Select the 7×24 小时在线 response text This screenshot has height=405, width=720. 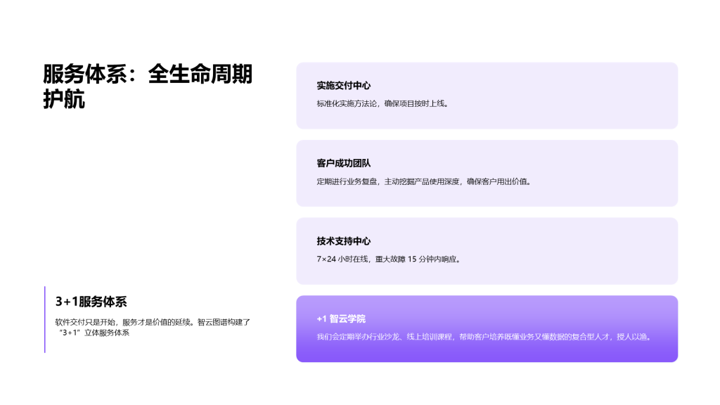341,258
